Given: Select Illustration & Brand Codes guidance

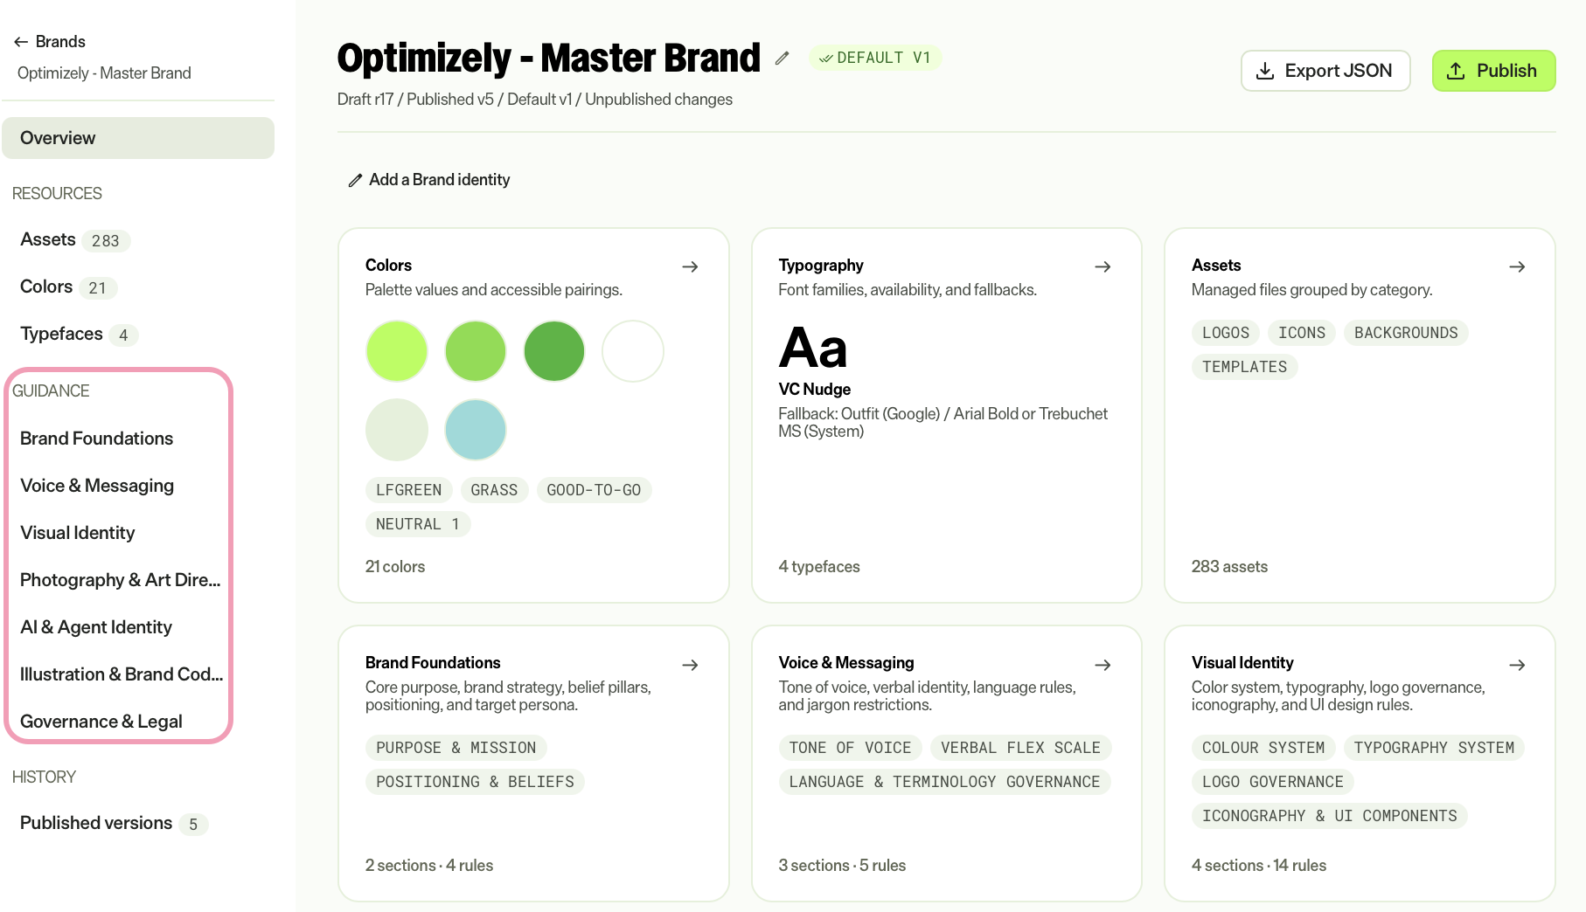Looking at the screenshot, I should [x=122, y=674].
